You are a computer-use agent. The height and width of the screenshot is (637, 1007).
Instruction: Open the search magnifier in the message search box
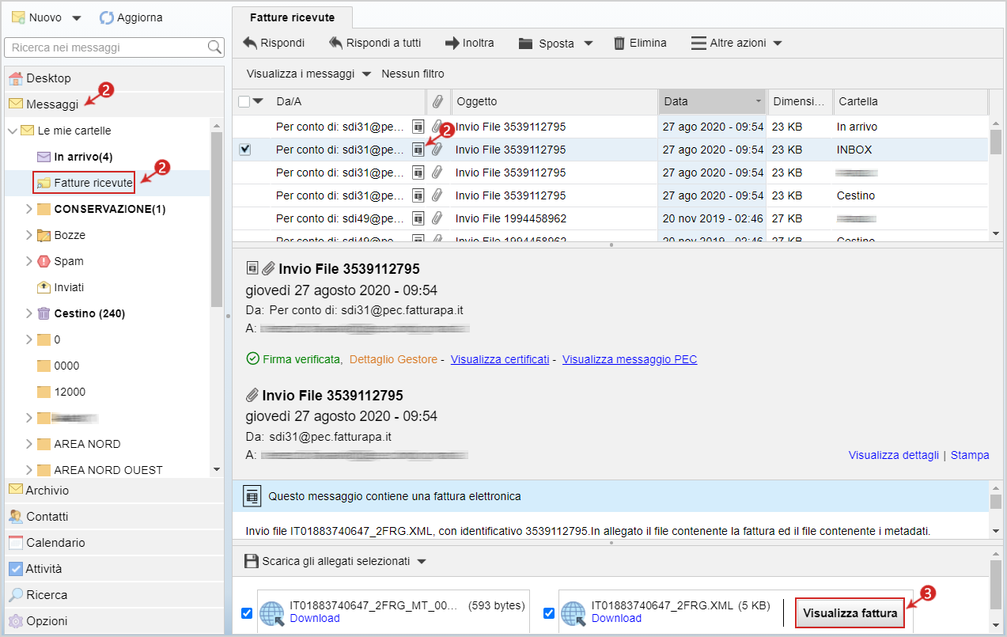point(213,48)
